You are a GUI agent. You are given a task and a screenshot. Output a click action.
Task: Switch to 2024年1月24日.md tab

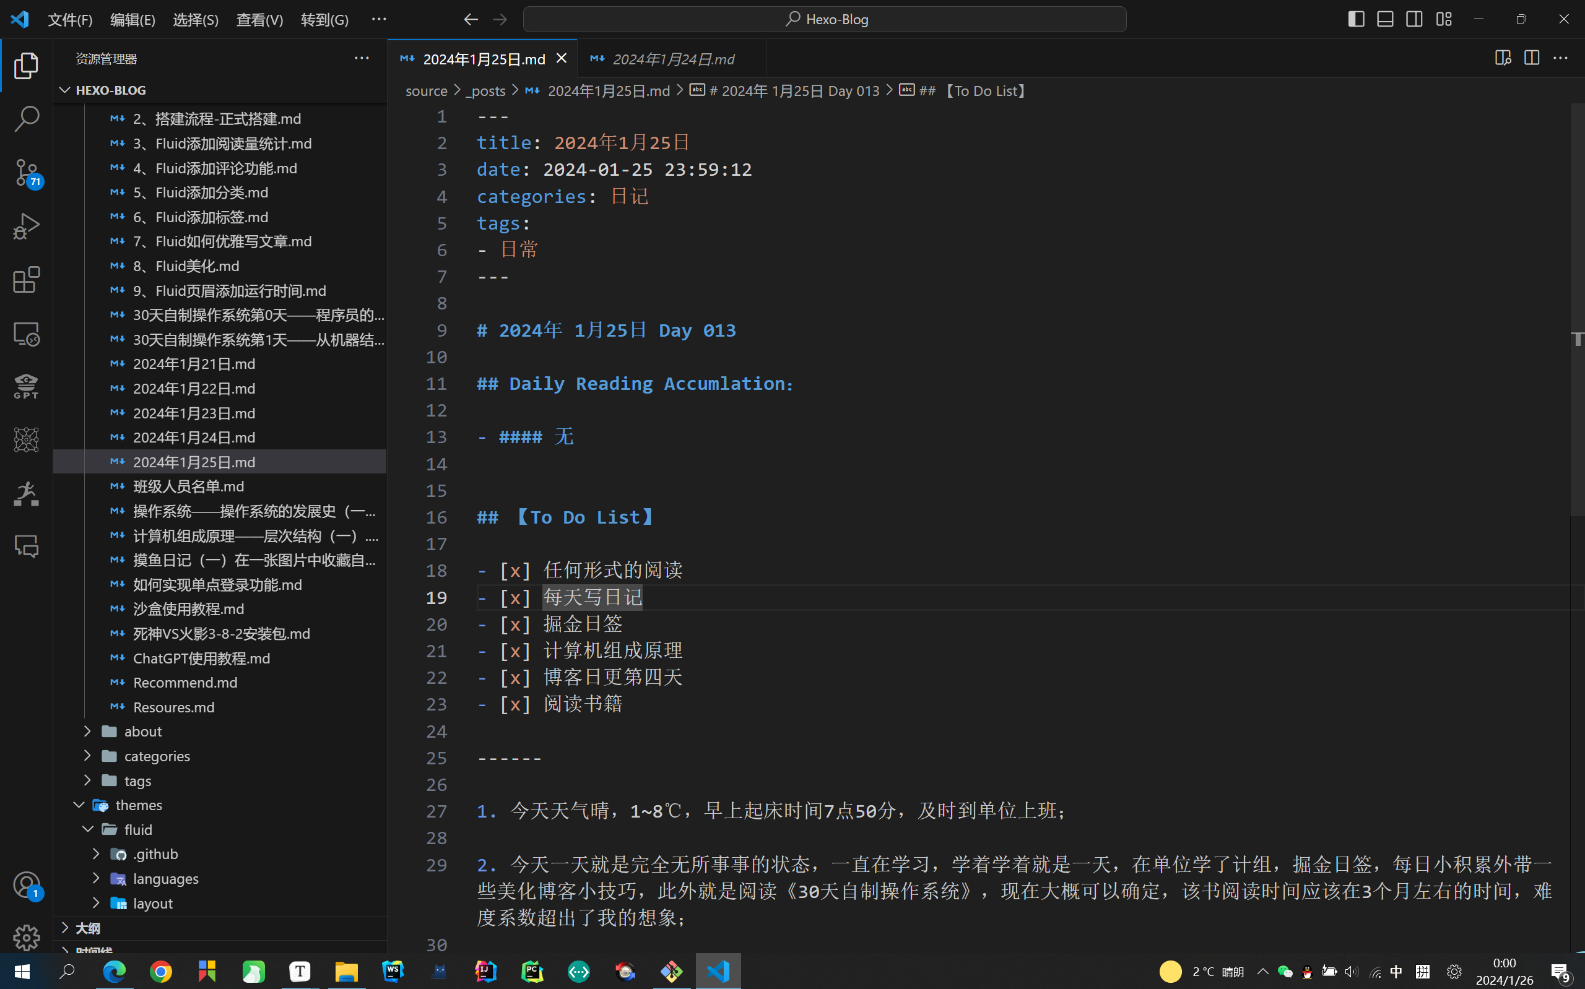click(672, 59)
